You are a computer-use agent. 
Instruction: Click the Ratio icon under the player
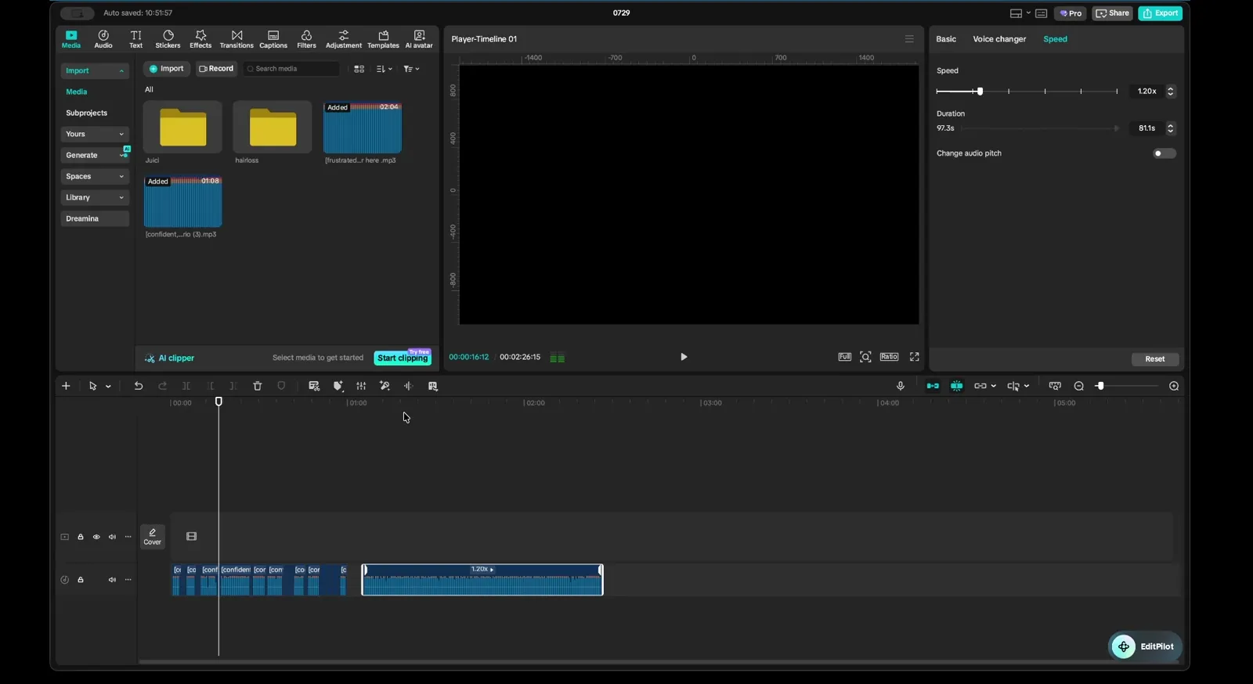click(x=889, y=357)
